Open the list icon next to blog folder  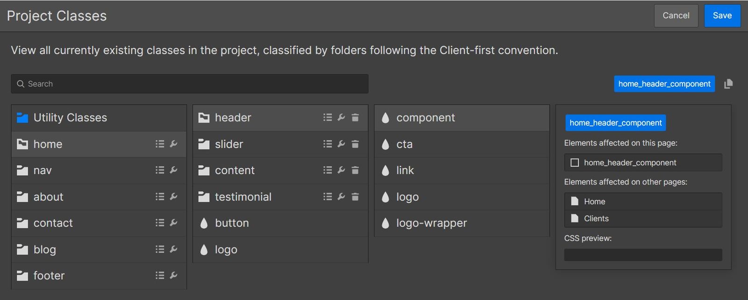click(159, 249)
